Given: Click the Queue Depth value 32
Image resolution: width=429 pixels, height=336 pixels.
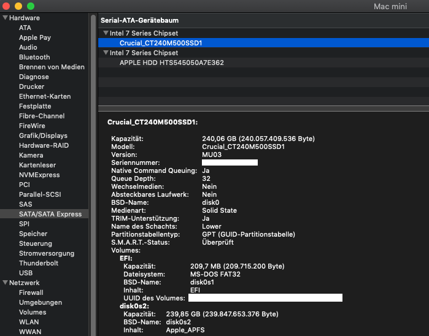Looking at the screenshot, I should point(206,178).
